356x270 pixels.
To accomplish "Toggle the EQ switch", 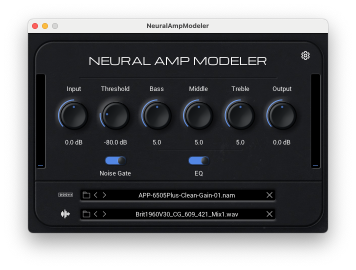I will point(198,161).
